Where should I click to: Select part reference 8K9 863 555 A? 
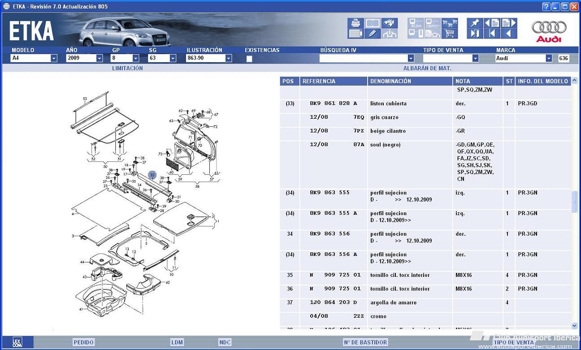point(334,213)
